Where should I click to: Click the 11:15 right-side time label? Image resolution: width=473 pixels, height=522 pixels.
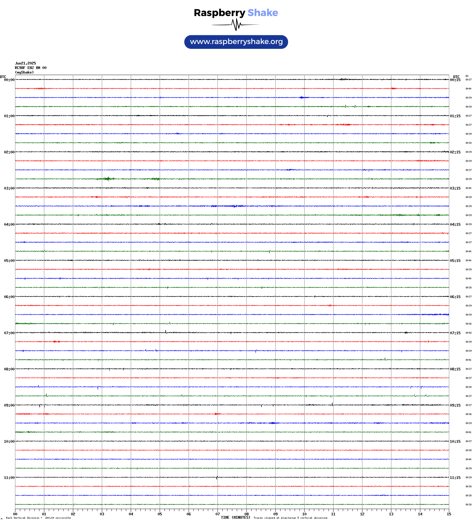tap(455, 478)
